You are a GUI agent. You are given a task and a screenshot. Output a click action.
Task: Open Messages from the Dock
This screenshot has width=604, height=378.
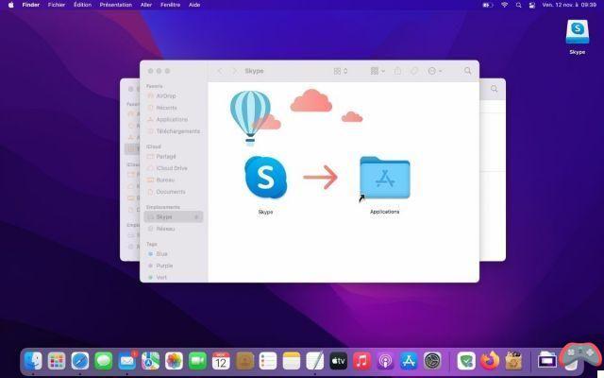(104, 361)
